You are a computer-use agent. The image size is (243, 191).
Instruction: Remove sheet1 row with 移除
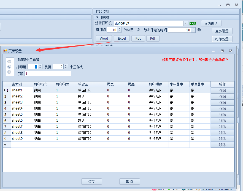click(222, 90)
